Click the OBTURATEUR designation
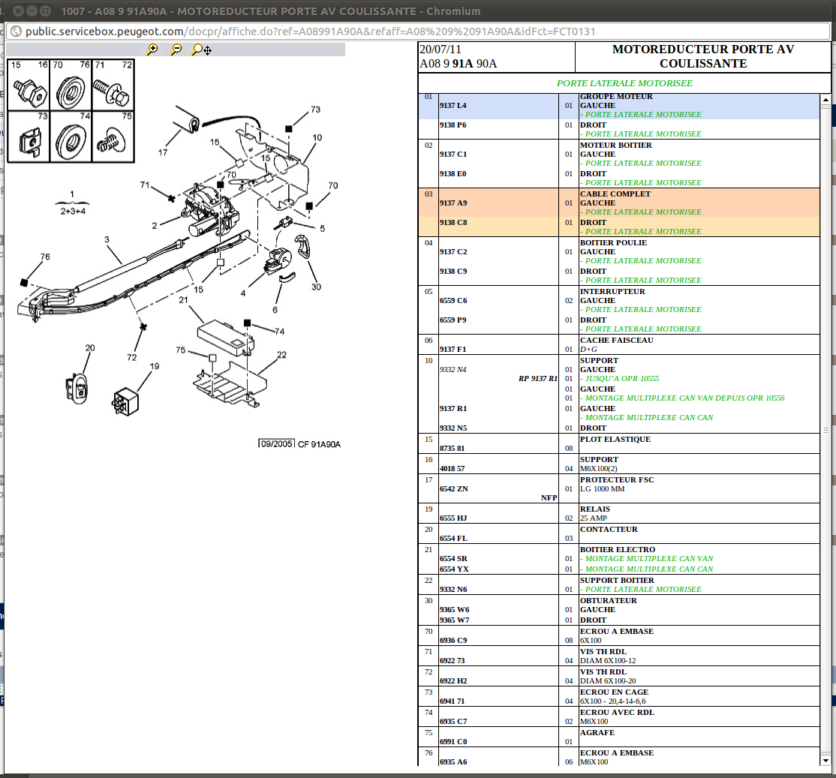 point(609,601)
